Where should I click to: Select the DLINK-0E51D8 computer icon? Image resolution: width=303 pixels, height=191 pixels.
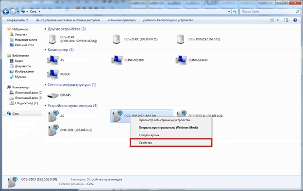click(117, 60)
